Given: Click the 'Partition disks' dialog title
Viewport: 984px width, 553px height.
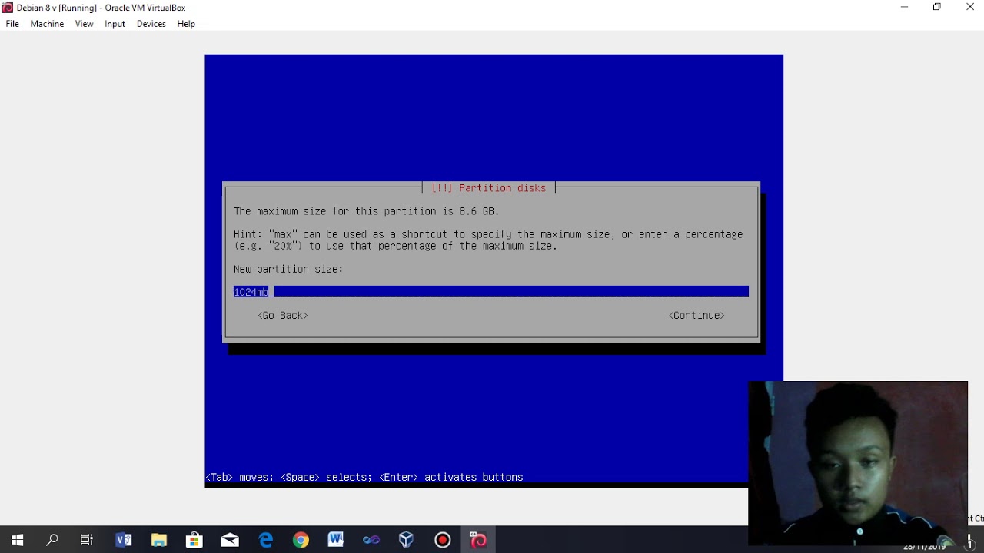Looking at the screenshot, I should click(489, 188).
